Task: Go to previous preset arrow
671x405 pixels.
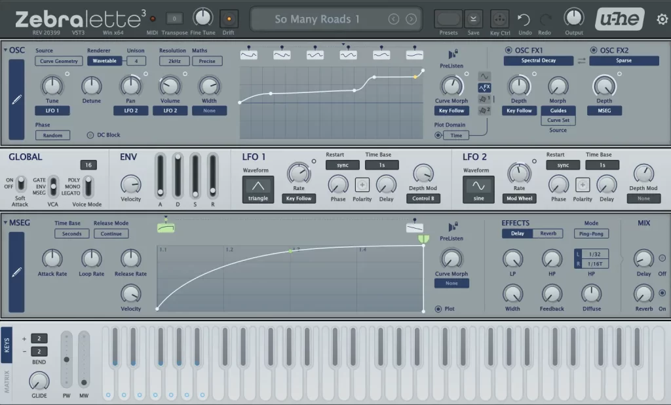Action: pyautogui.click(x=394, y=19)
